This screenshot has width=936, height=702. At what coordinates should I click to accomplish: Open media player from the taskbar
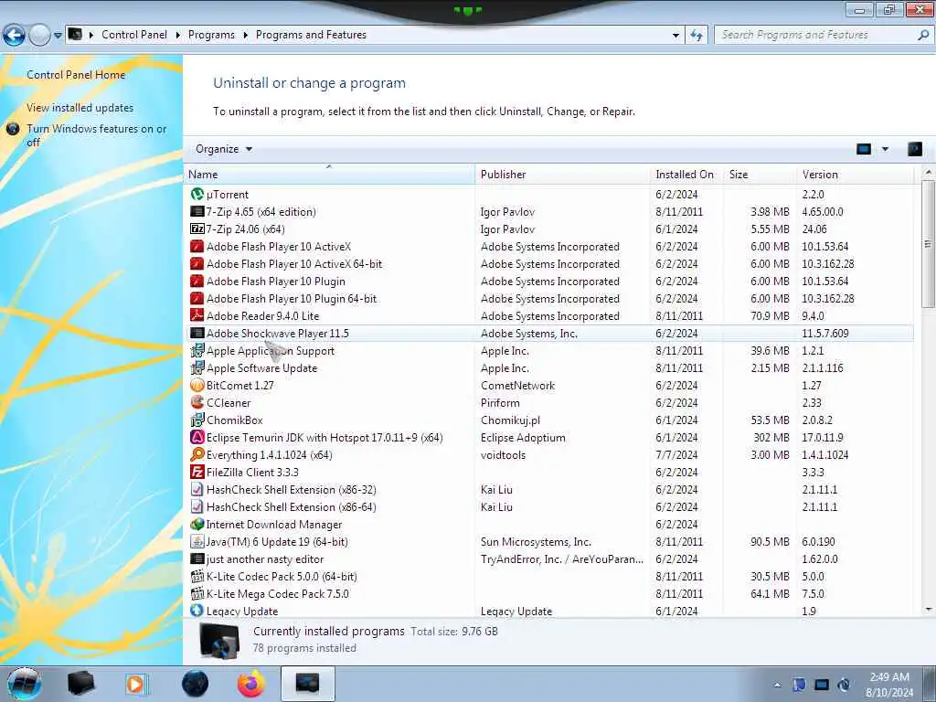coord(137,684)
